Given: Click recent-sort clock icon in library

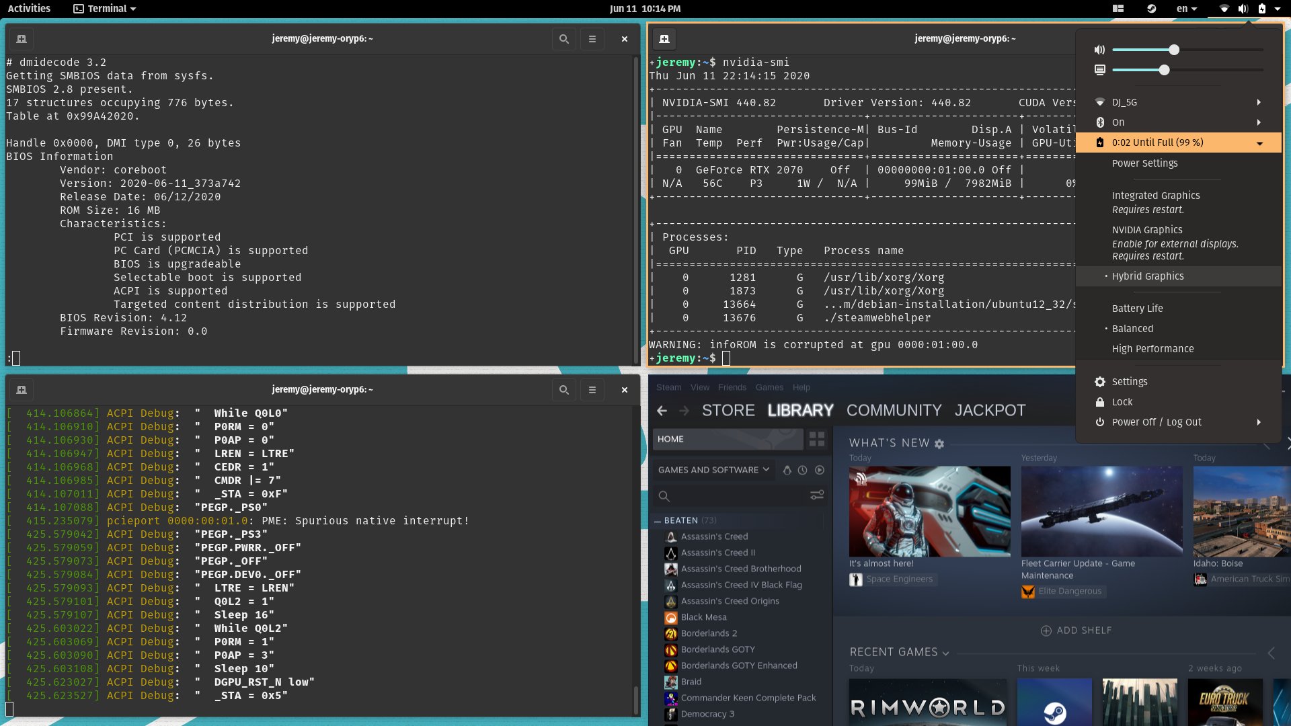Looking at the screenshot, I should pos(803,471).
